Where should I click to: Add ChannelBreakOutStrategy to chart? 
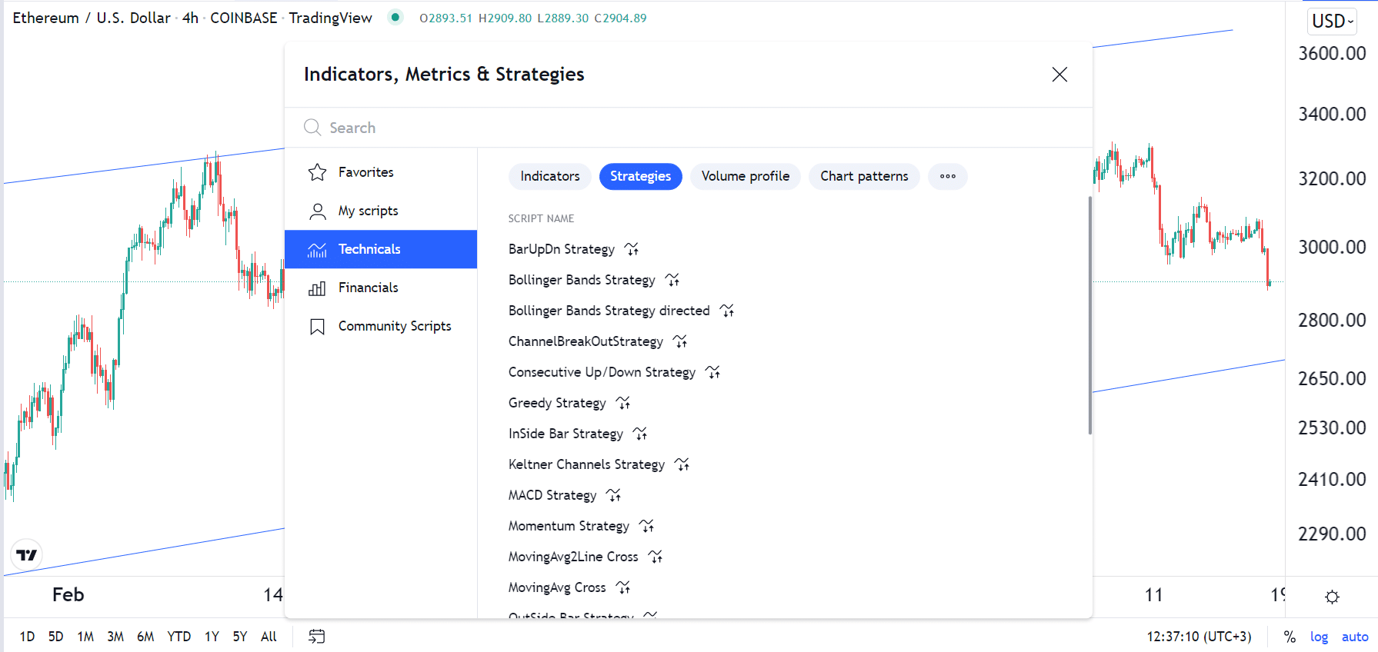point(586,341)
